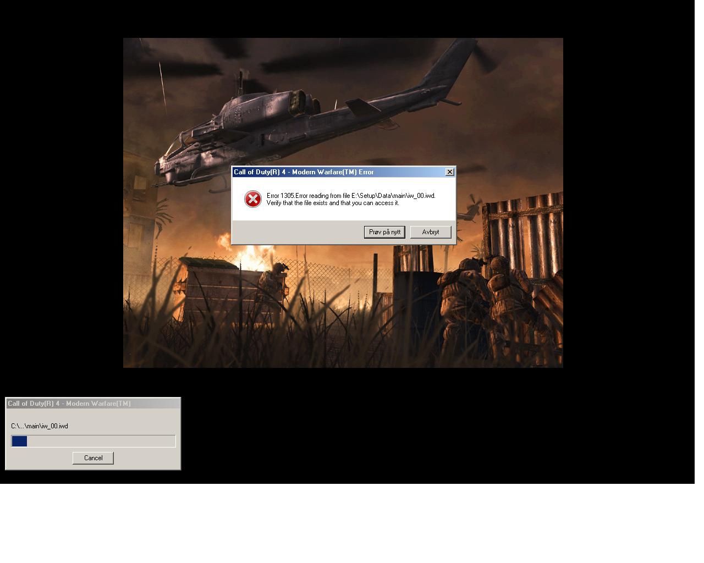Click the 'Error 1305' message text

(x=351, y=196)
